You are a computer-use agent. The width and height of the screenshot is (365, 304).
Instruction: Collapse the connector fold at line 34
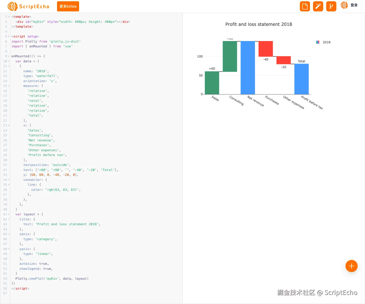[9, 180]
